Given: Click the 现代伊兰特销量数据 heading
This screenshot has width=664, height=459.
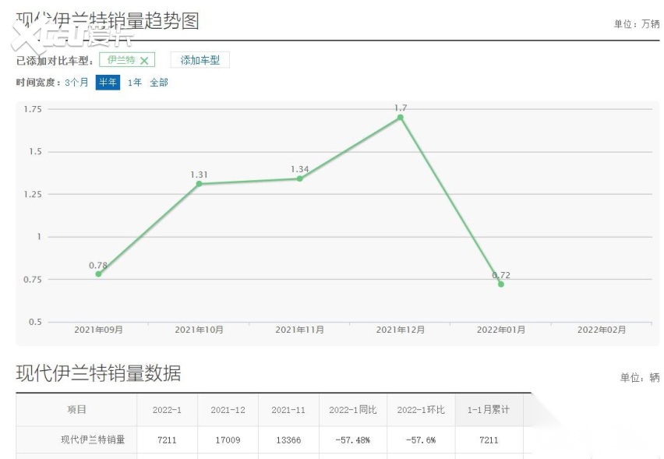Looking at the screenshot, I should coord(99,373).
